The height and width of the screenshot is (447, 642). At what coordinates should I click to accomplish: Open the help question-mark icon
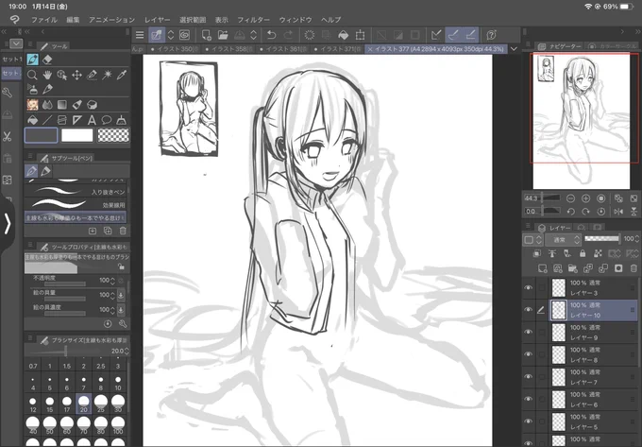[x=491, y=35]
